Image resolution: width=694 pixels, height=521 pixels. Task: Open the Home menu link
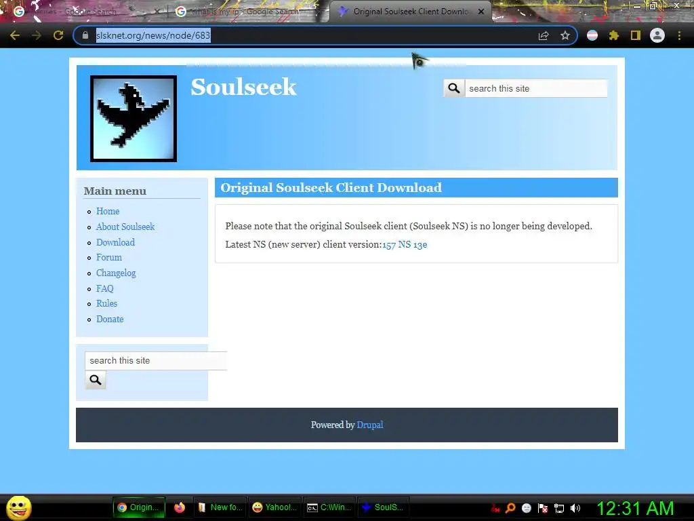[x=108, y=212]
